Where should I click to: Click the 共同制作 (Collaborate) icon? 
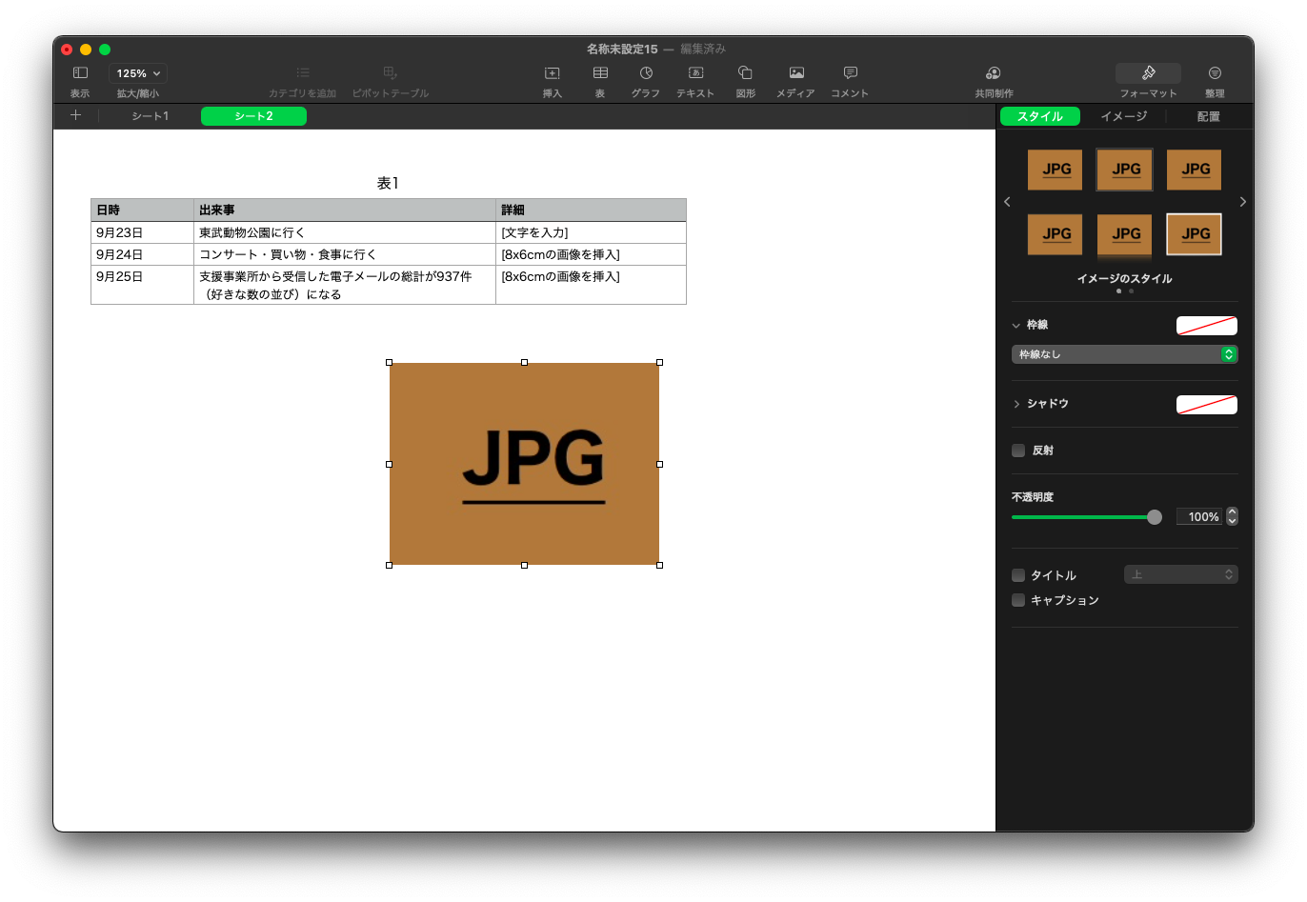point(994,73)
